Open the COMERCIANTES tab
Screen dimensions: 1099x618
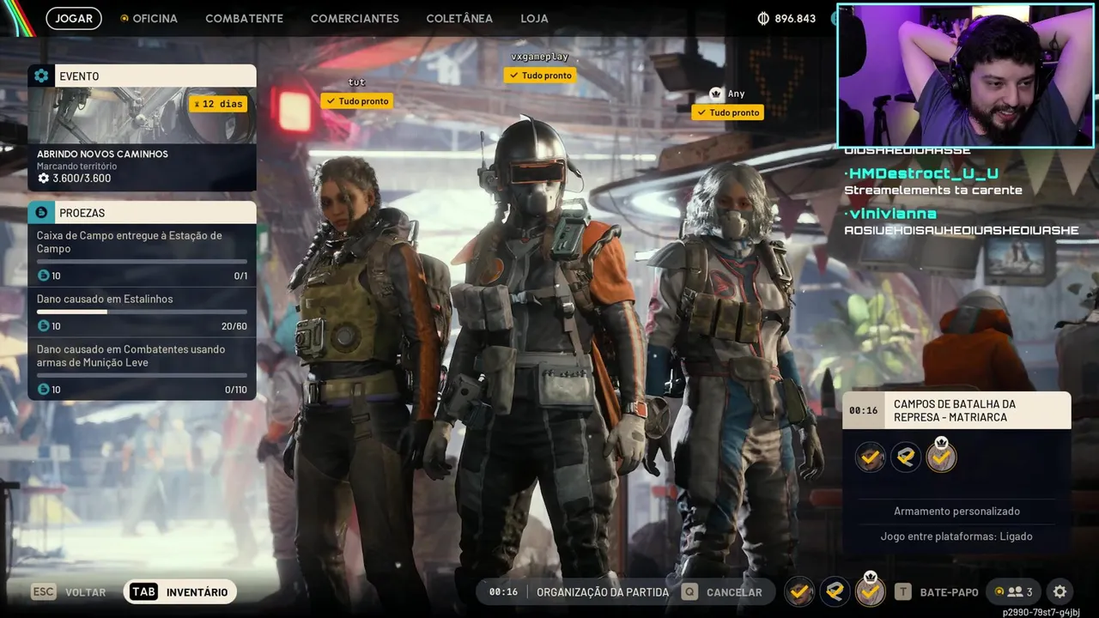tap(355, 18)
